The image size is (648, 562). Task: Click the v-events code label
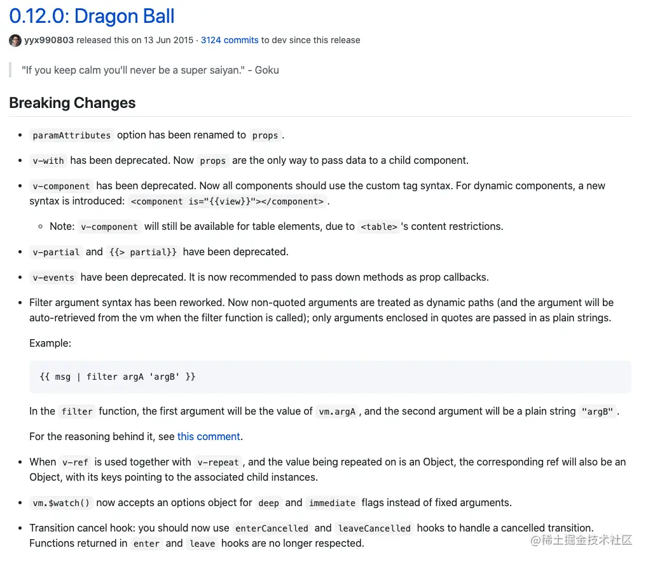point(53,278)
